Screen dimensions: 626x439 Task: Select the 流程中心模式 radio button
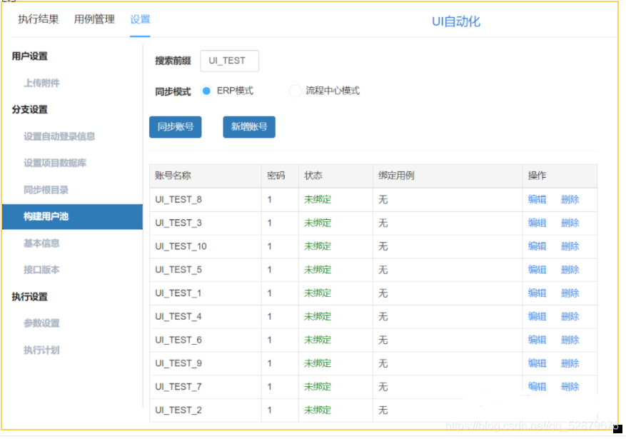pyautogui.click(x=295, y=91)
